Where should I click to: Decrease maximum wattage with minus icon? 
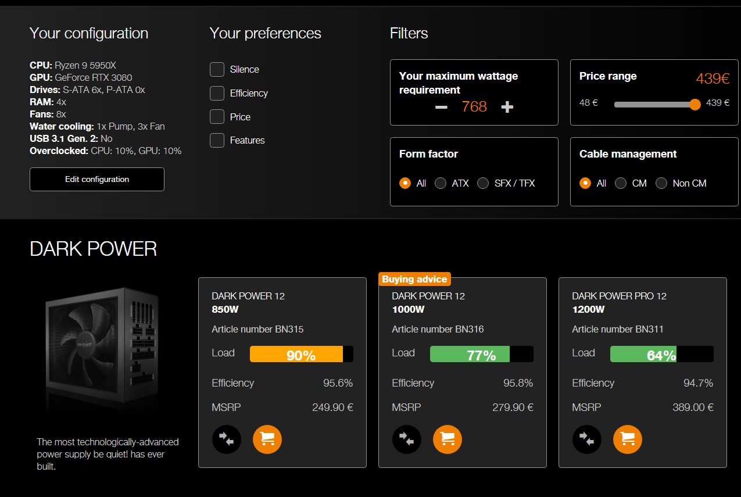[441, 107]
